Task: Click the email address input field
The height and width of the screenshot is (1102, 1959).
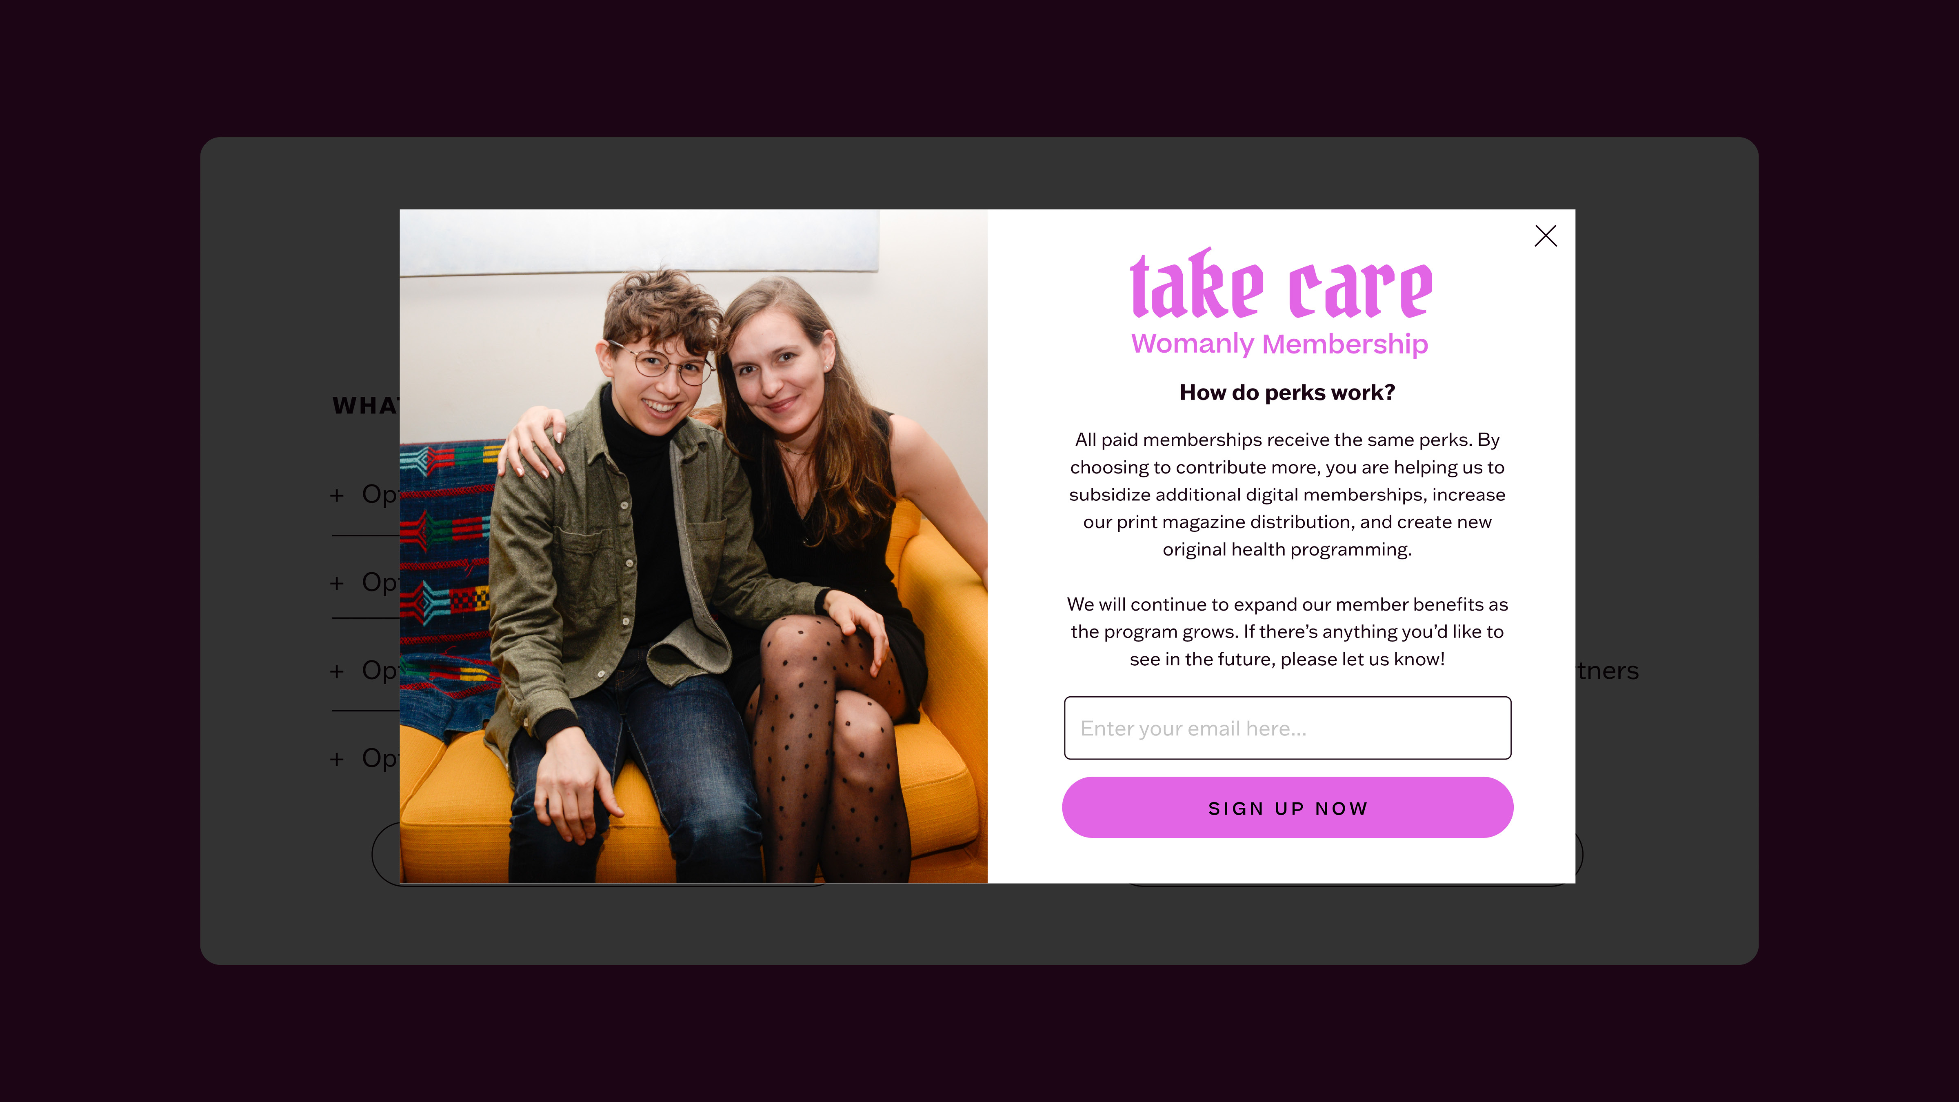Action: tap(1288, 728)
